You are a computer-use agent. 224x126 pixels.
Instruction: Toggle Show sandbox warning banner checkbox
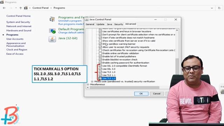(x=100, y=44)
